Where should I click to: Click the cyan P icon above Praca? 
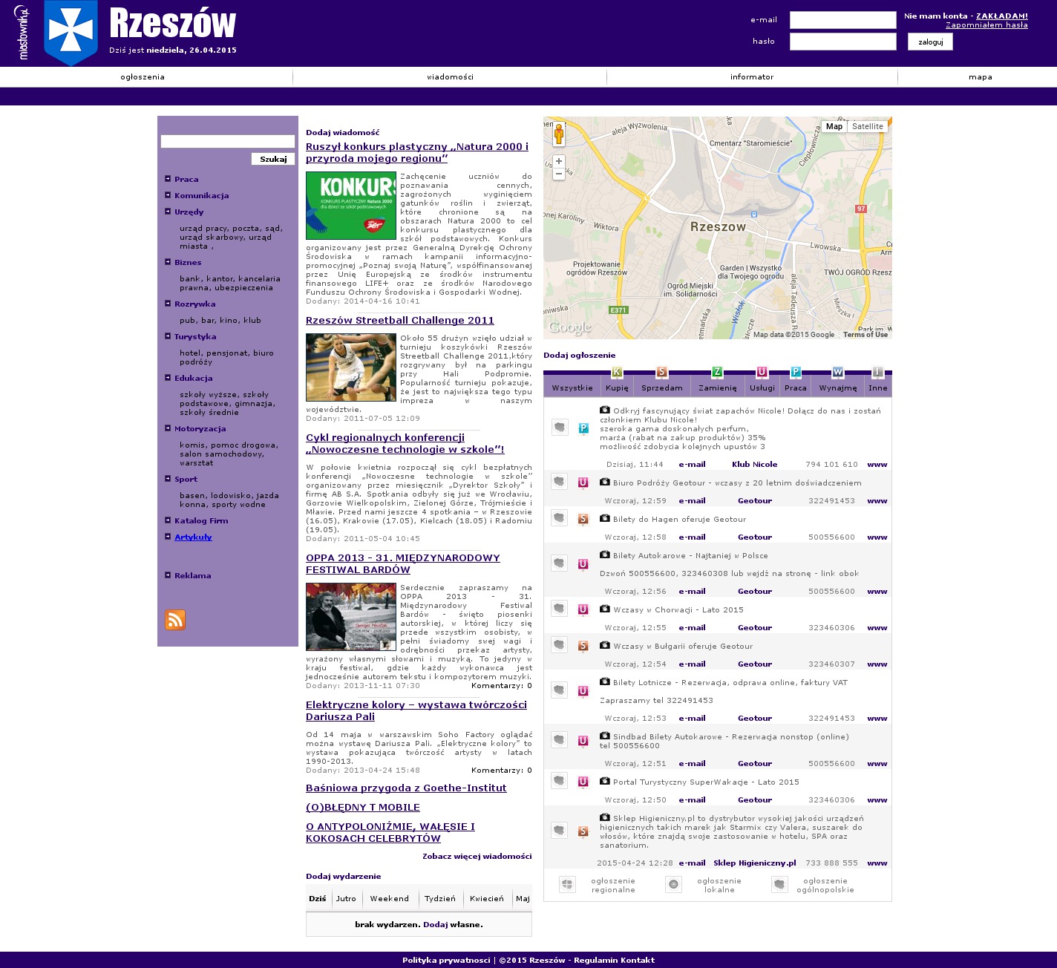[x=796, y=372]
